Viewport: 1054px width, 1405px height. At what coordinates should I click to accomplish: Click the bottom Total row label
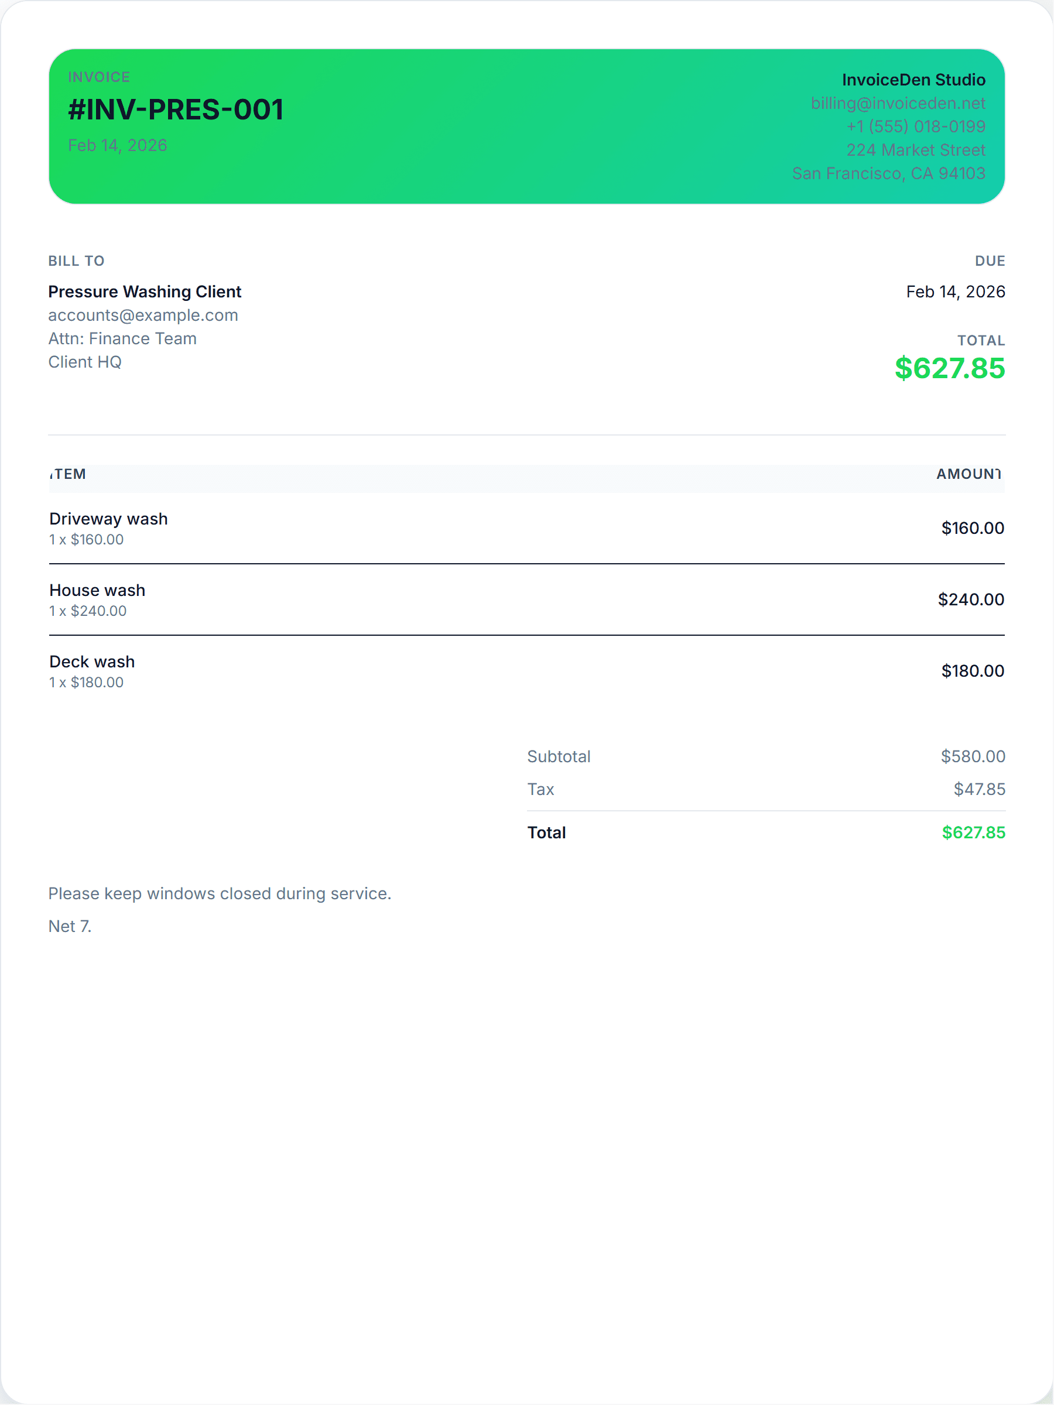click(x=546, y=832)
